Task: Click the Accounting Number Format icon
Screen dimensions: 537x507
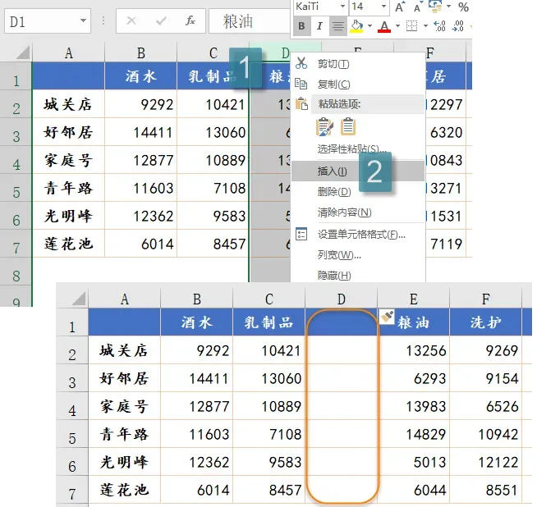Action: 435,7
